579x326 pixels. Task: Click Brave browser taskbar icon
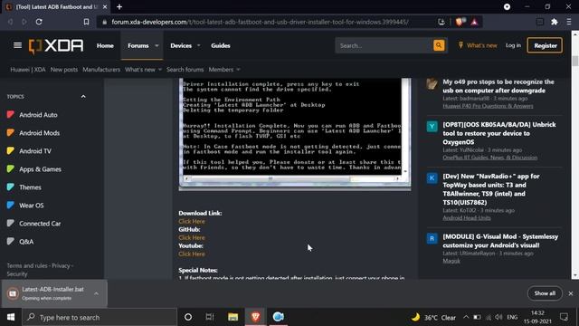point(255,317)
